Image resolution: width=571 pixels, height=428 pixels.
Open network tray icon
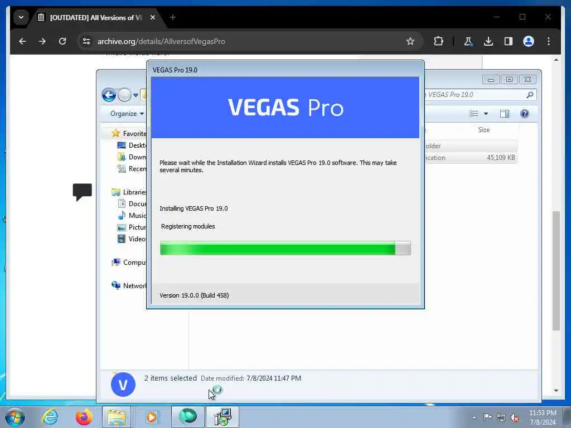(501, 417)
